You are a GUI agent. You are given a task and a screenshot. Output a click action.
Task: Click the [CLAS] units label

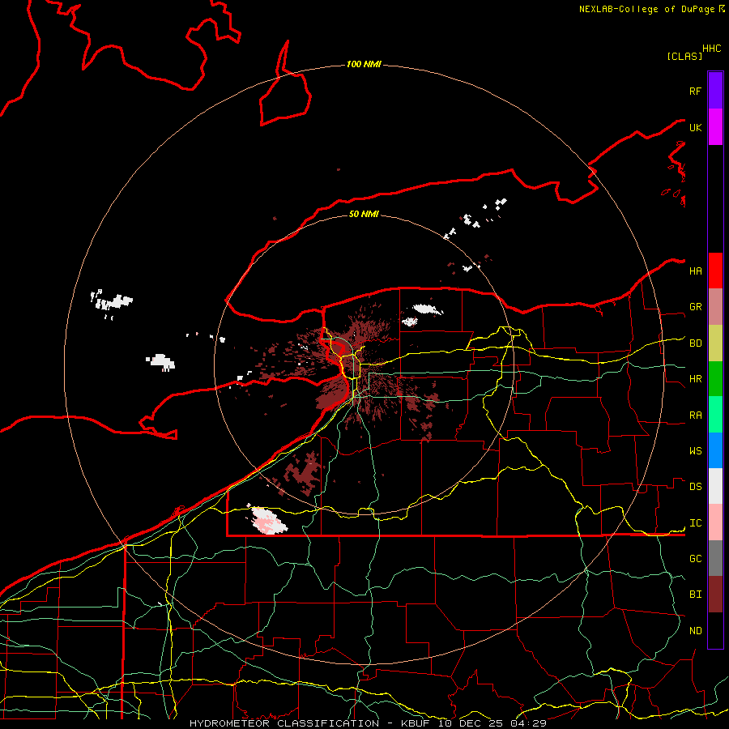tap(684, 56)
